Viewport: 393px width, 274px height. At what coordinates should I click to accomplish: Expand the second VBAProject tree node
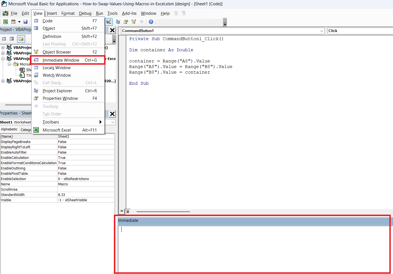(x=3, y=53)
